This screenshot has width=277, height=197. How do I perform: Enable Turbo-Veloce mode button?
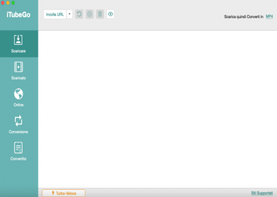(64, 193)
